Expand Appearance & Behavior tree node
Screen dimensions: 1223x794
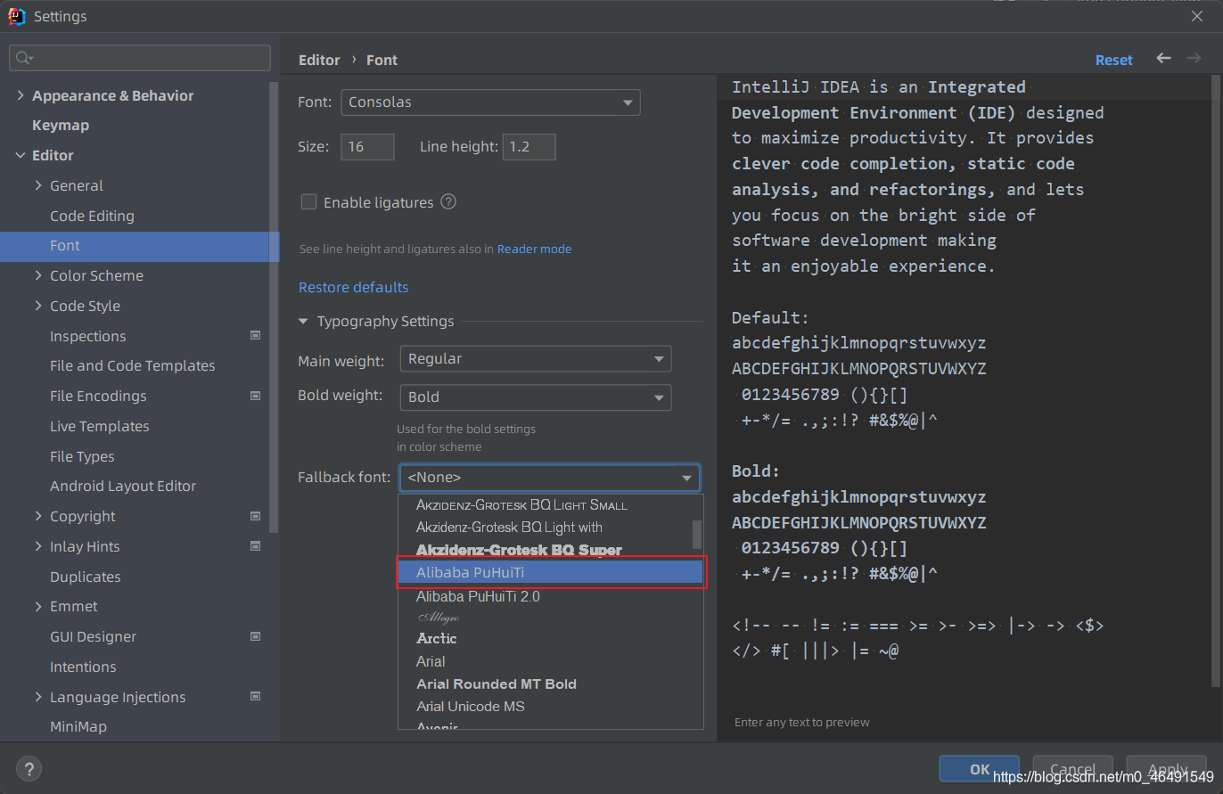click(21, 95)
